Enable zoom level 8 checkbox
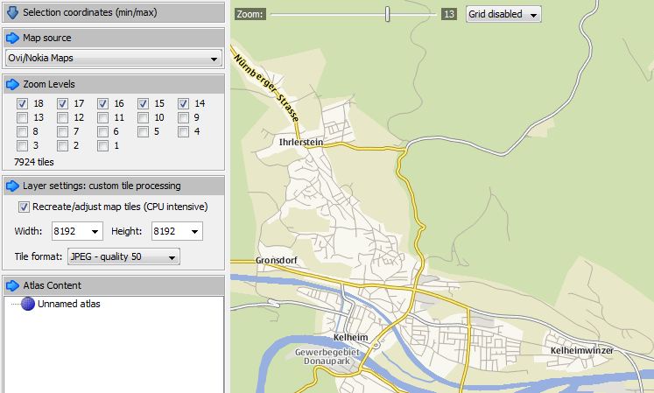 (23, 132)
